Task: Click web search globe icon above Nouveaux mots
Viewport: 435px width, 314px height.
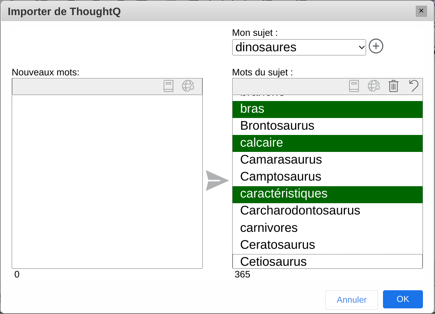Action: tap(188, 86)
